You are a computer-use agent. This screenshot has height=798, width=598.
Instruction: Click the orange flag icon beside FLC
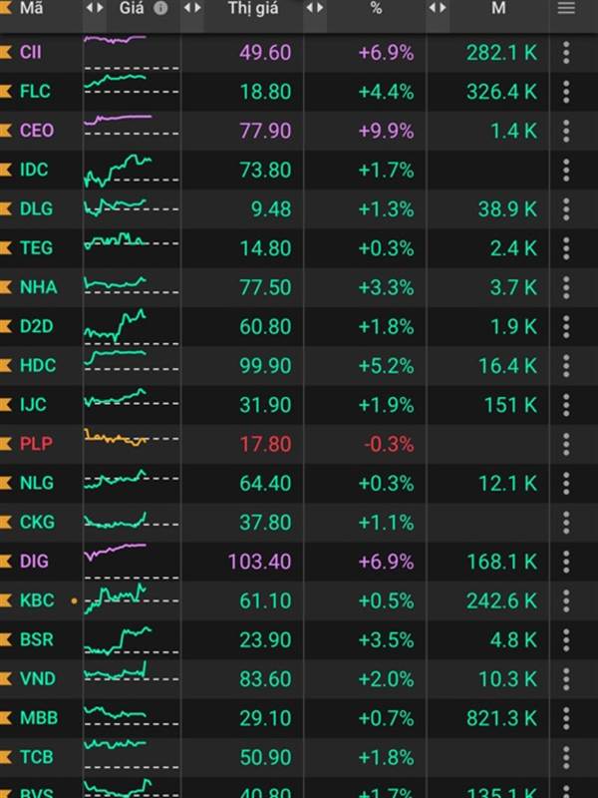(x=6, y=92)
